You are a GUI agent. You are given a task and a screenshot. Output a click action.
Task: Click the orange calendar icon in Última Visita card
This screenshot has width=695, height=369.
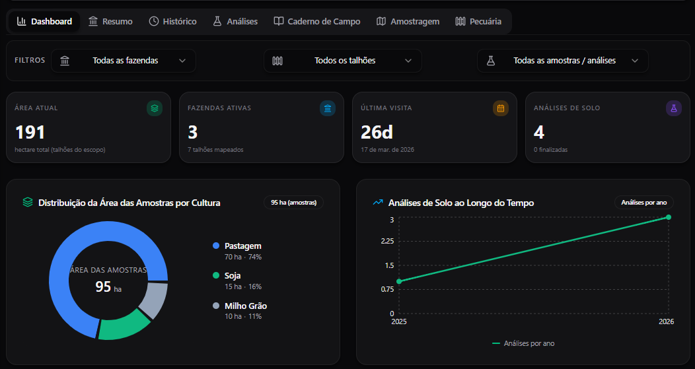coord(500,108)
